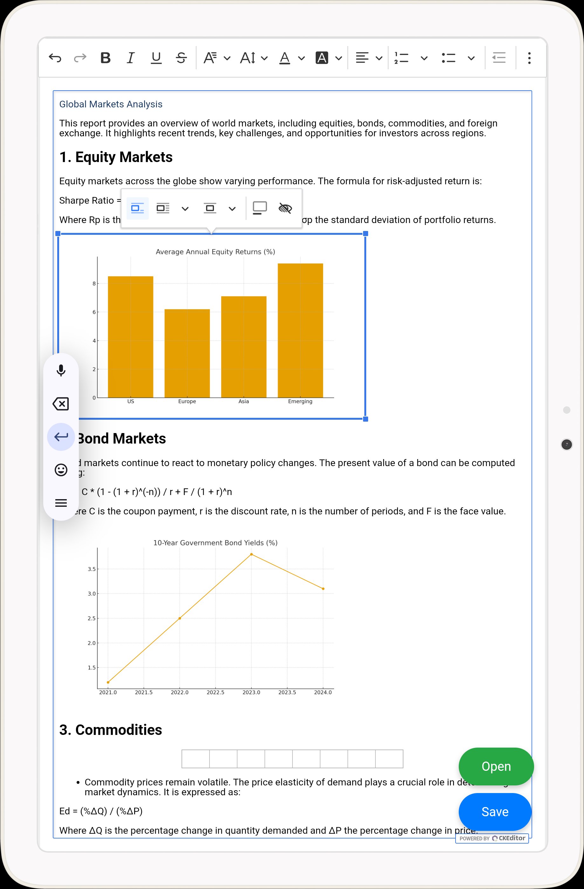Image resolution: width=584 pixels, height=889 pixels.
Task: Click the bond formula line "C * (1 - (1 + r)^(-n))"
Action: click(156, 492)
